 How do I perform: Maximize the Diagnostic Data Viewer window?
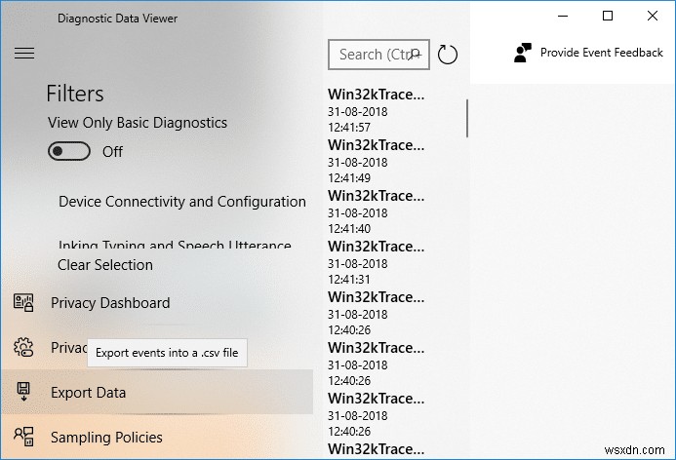[608, 16]
